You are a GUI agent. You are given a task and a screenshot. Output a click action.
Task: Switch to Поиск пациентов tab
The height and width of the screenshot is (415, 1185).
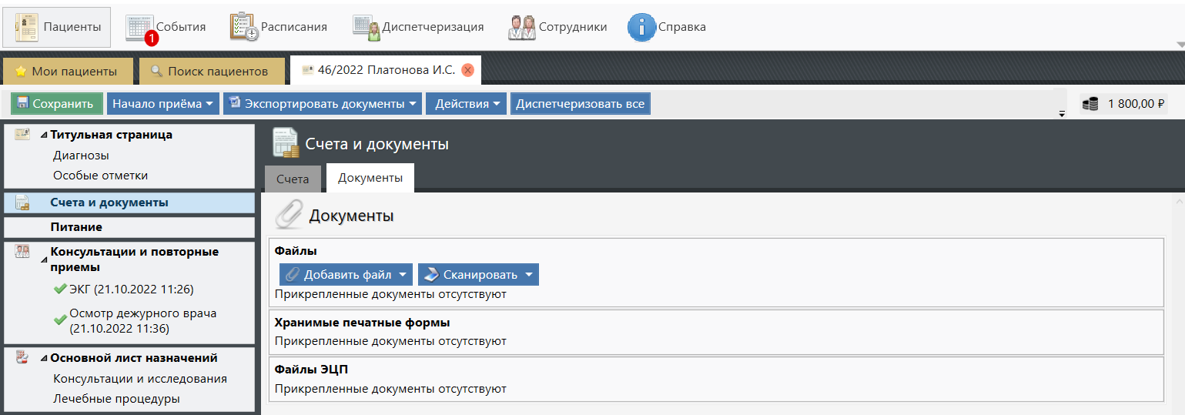click(x=208, y=72)
